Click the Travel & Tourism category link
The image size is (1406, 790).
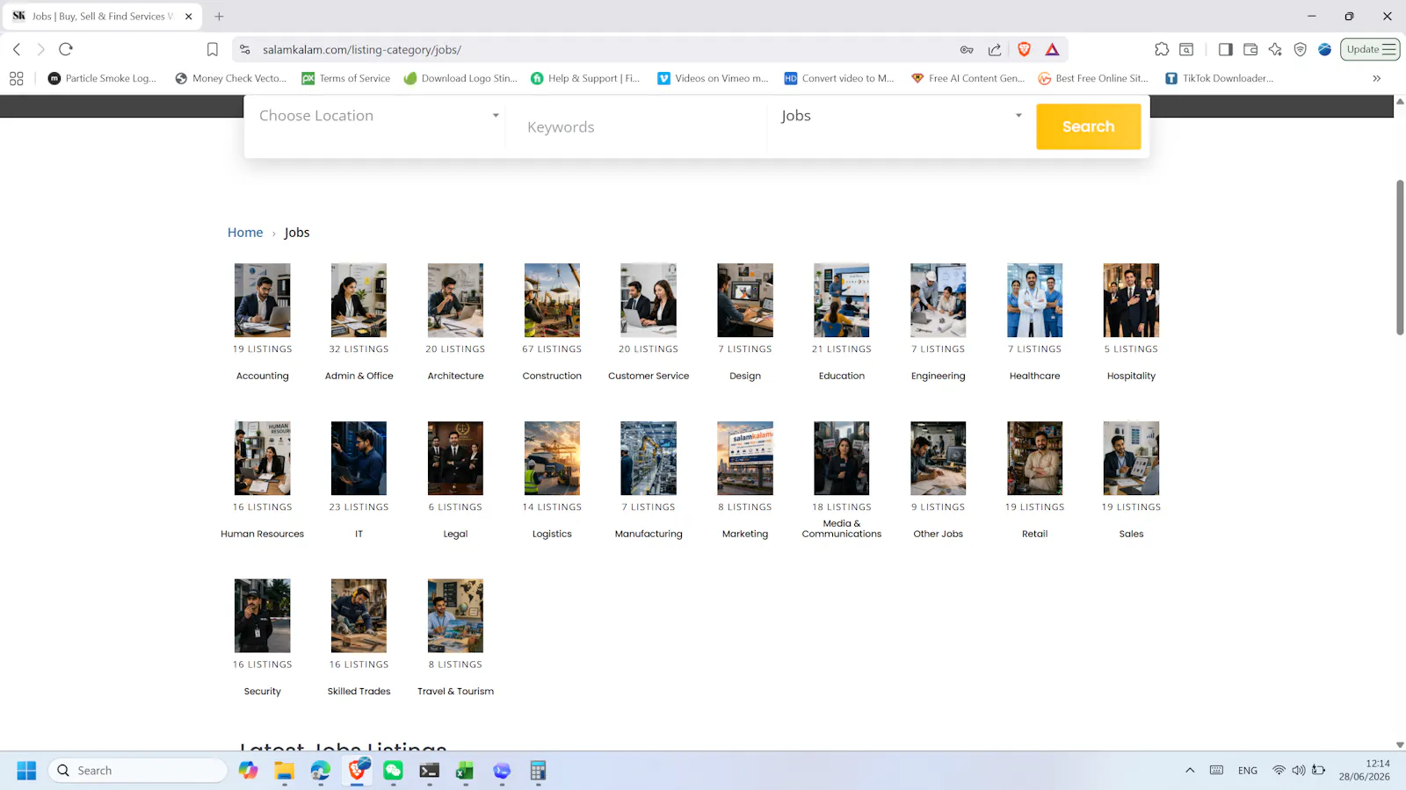tap(455, 692)
